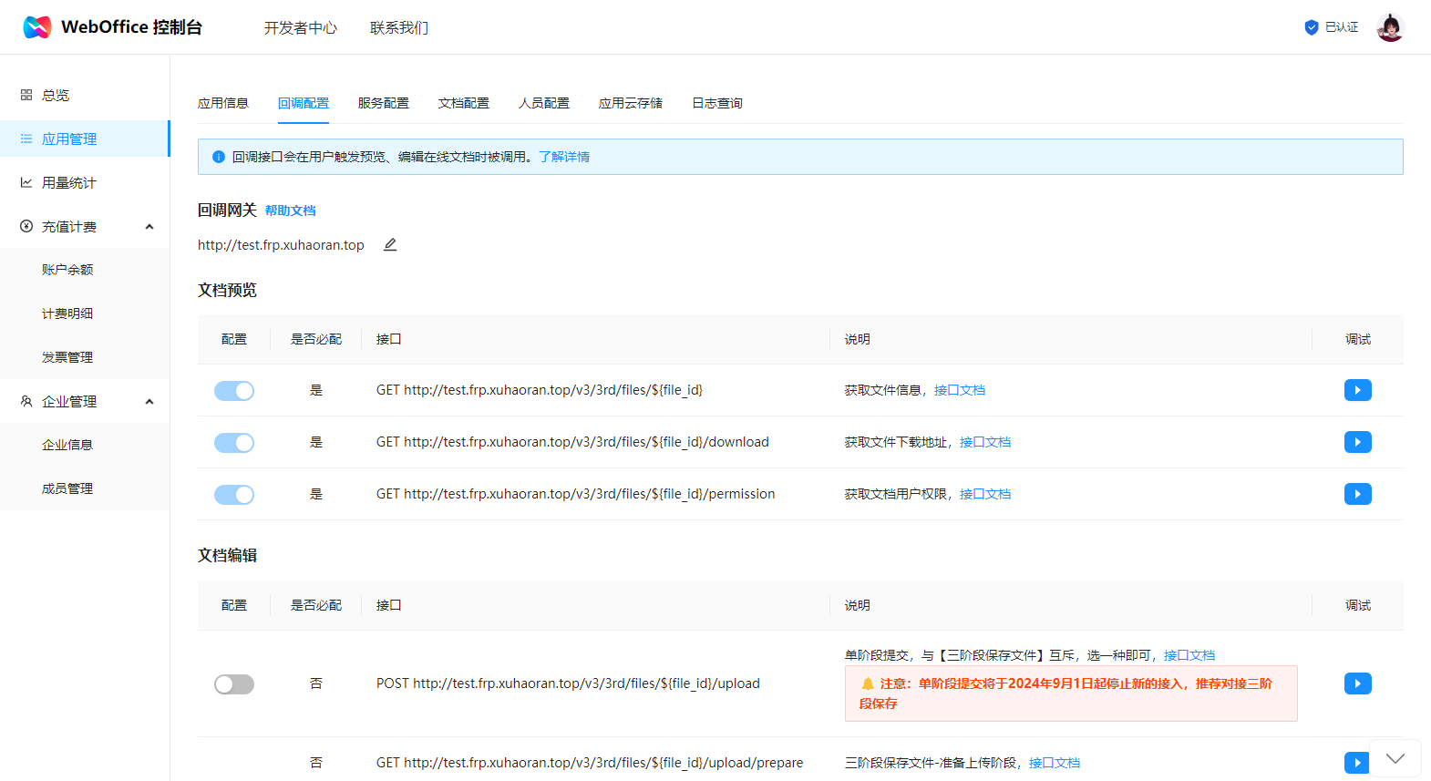Image resolution: width=1431 pixels, height=781 pixels.
Task: Click the 企业管理 people icon
Action: [x=26, y=401]
